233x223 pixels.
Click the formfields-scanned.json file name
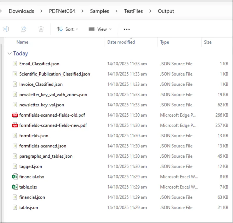[x=43, y=146]
